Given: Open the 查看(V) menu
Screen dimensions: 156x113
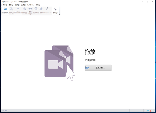Looking at the screenshot, I should click(11, 5).
